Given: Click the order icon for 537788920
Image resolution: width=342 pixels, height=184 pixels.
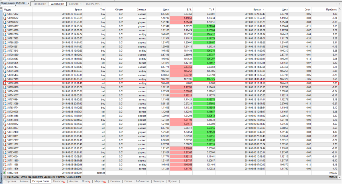Looking at the screenshot, I should (x=5, y=87).
